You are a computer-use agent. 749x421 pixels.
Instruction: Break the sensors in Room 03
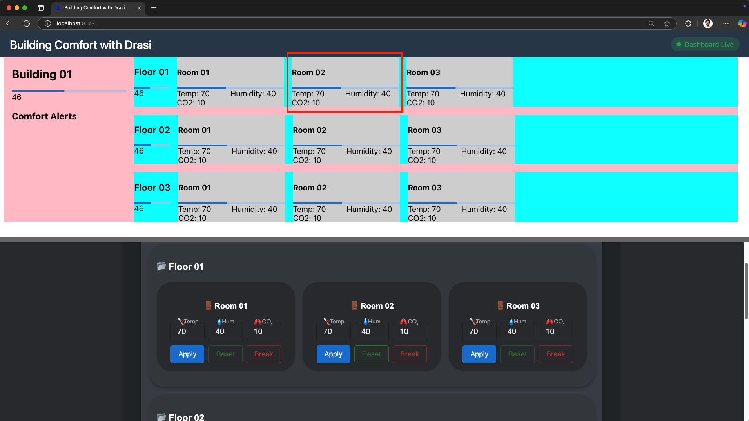(x=555, y=354)
